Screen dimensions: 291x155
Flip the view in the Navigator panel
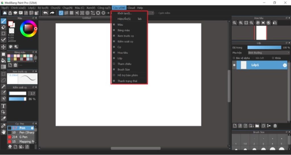point(275,23)
